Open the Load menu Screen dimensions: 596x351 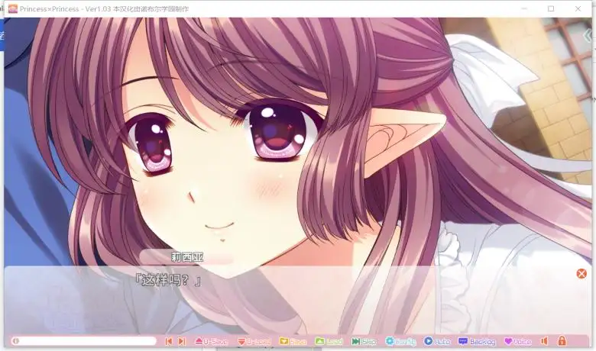(329, 341)
